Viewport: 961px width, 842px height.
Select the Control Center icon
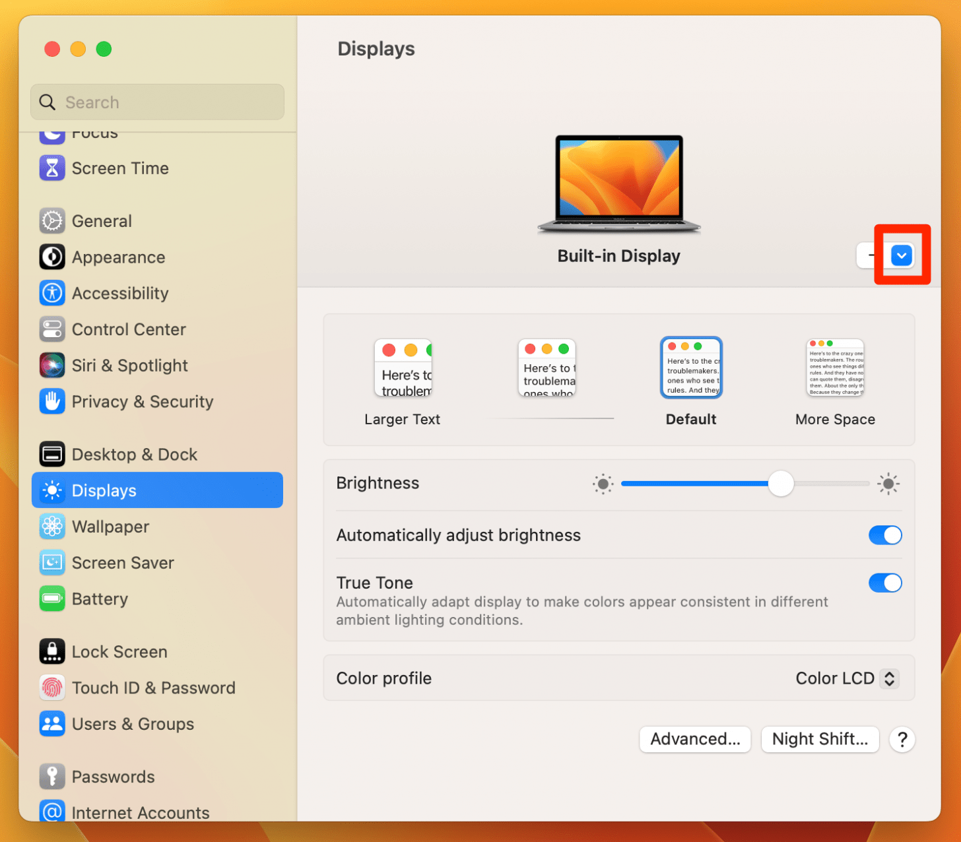coord(51,329)
